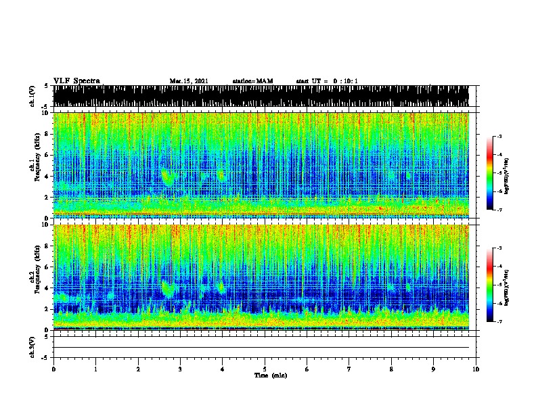Screen dimensions: 536x414
Task: Click the "ch.1(V)" axis label at top
Action: (x=32, y=96)
